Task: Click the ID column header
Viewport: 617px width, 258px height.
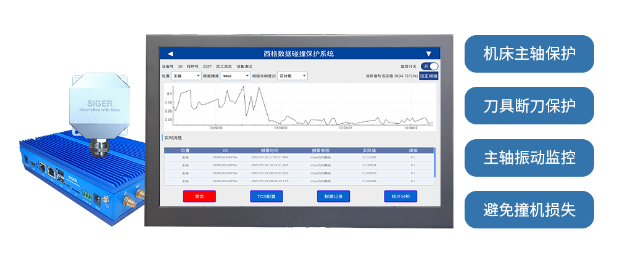Action: [x=225, y=150]
